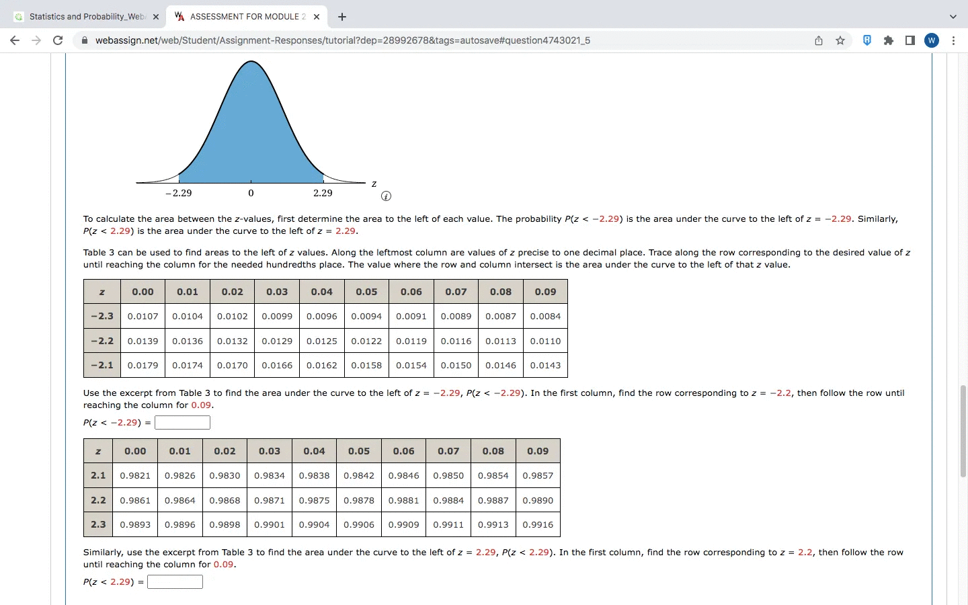Click the −2.1 row header
This screenshot has height=605, width=968.
coord(102,365)
